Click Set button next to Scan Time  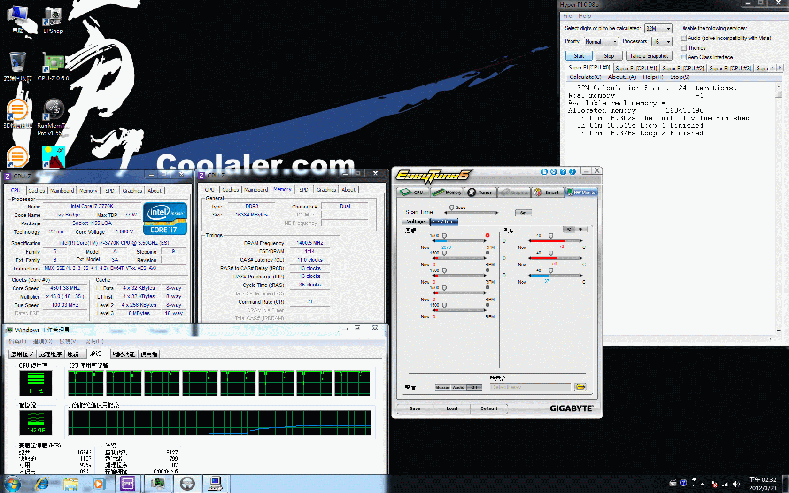(523, 213)
